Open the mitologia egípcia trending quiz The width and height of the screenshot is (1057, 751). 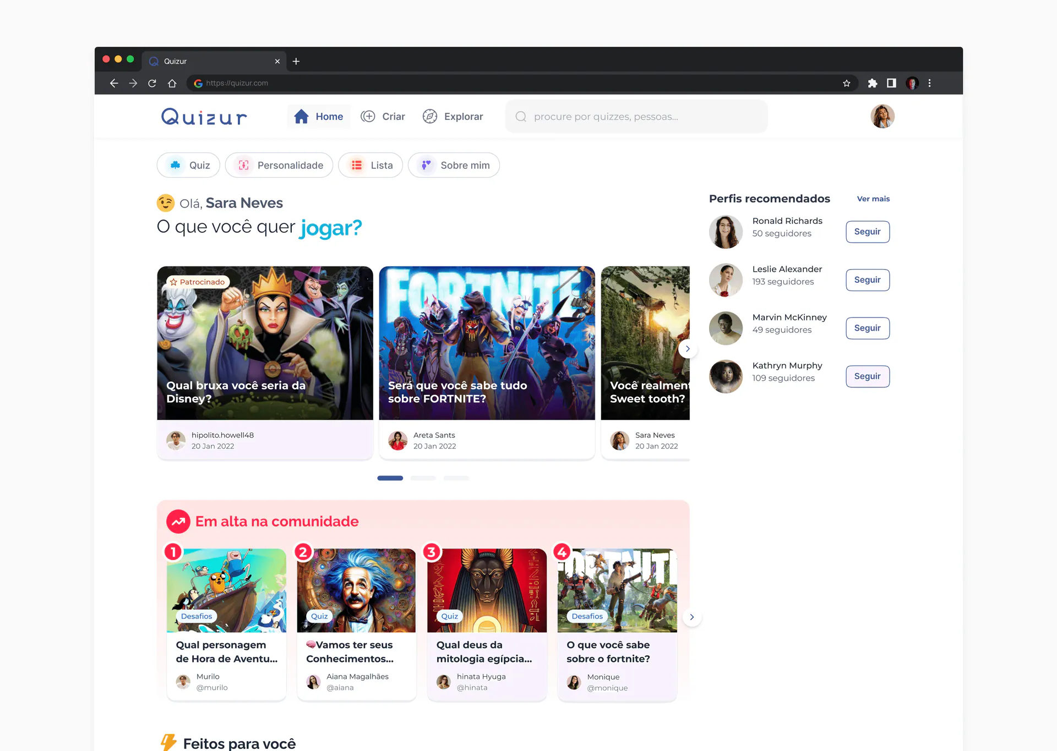coord(487,624)
